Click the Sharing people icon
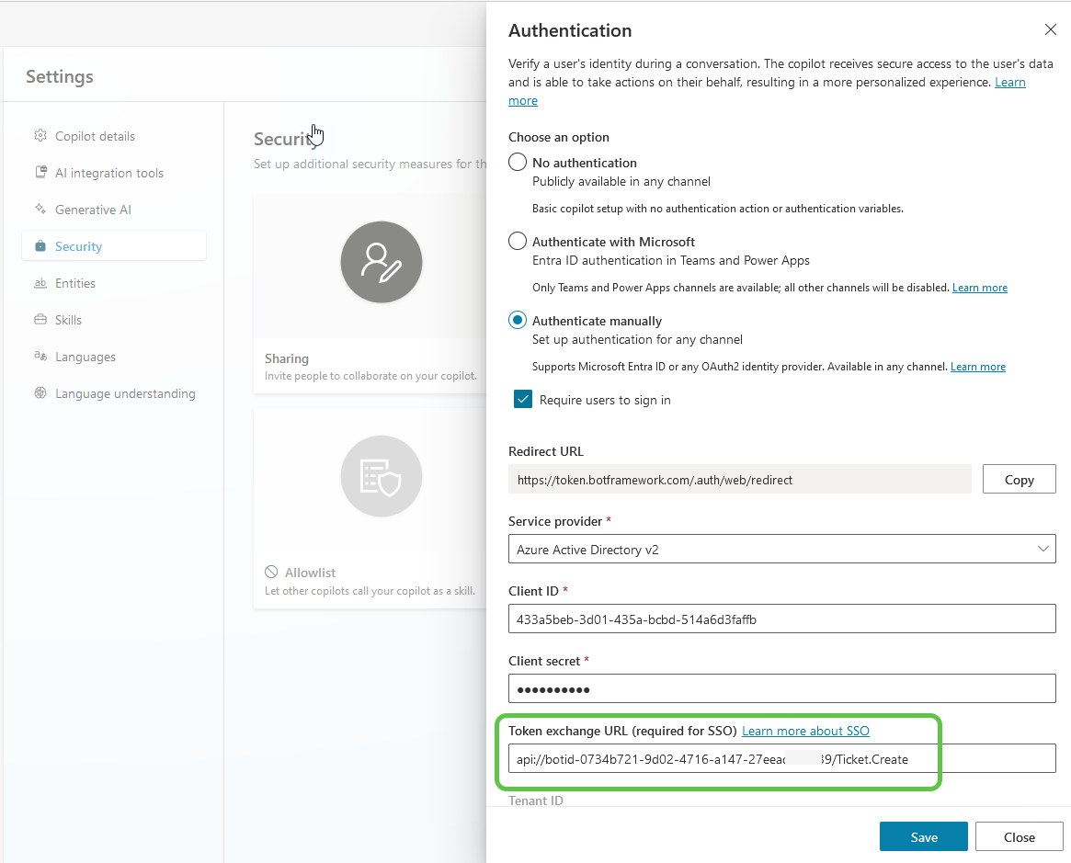The image size is (1071, 863). (381, 261)
